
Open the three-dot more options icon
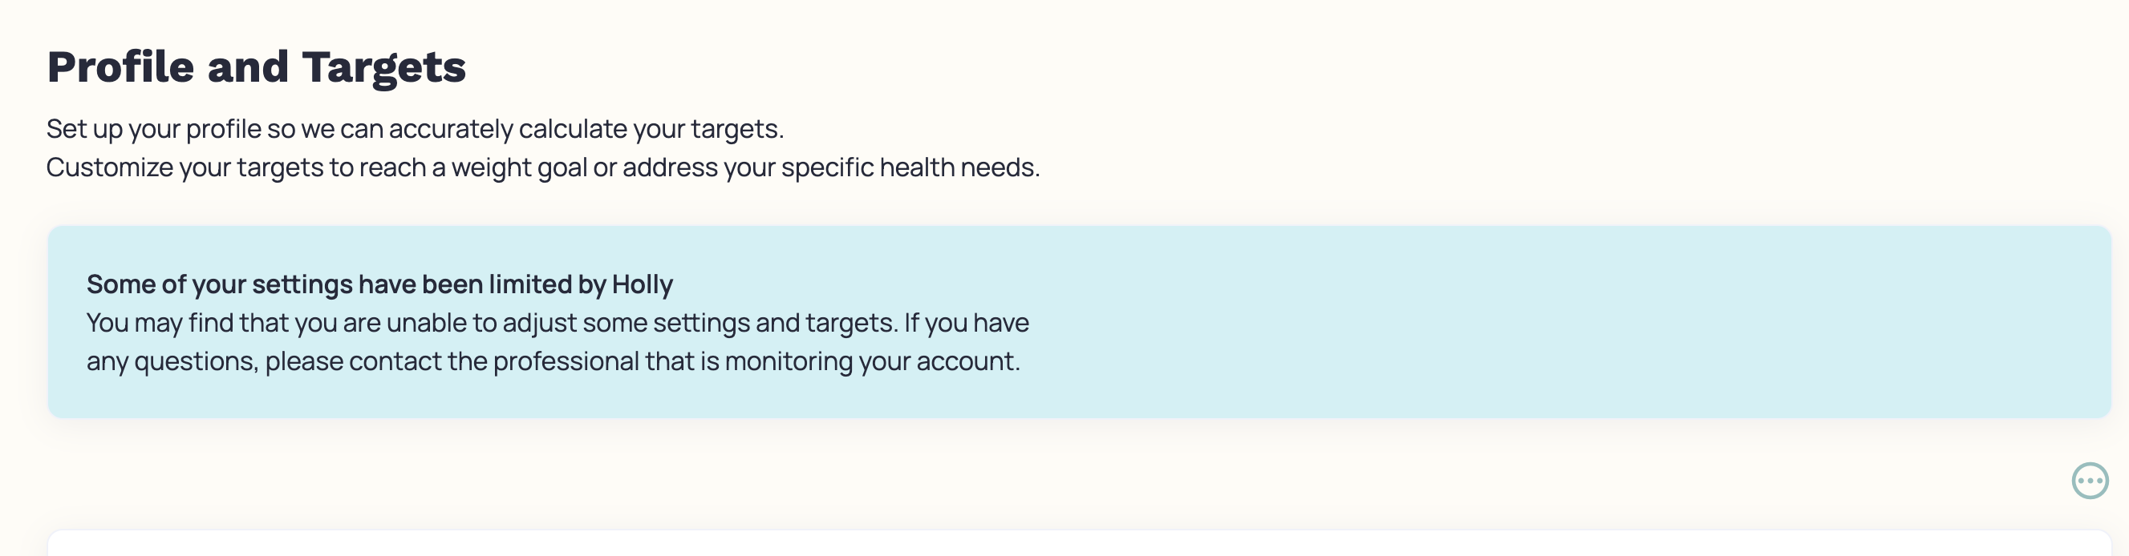coord(2090,480)
